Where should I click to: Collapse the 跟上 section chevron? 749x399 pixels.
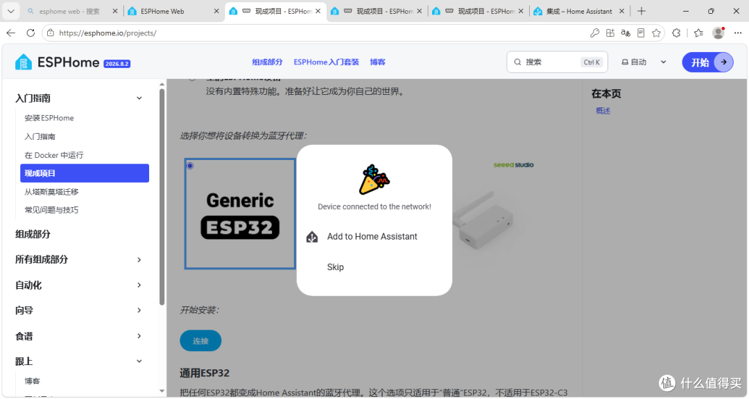139,362
